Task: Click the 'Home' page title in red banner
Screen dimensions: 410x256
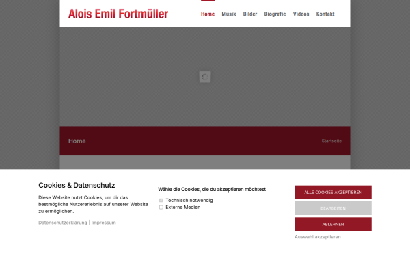Action: (x=77, y=141)
